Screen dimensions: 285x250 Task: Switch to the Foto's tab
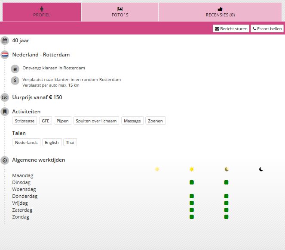(120, 12)
